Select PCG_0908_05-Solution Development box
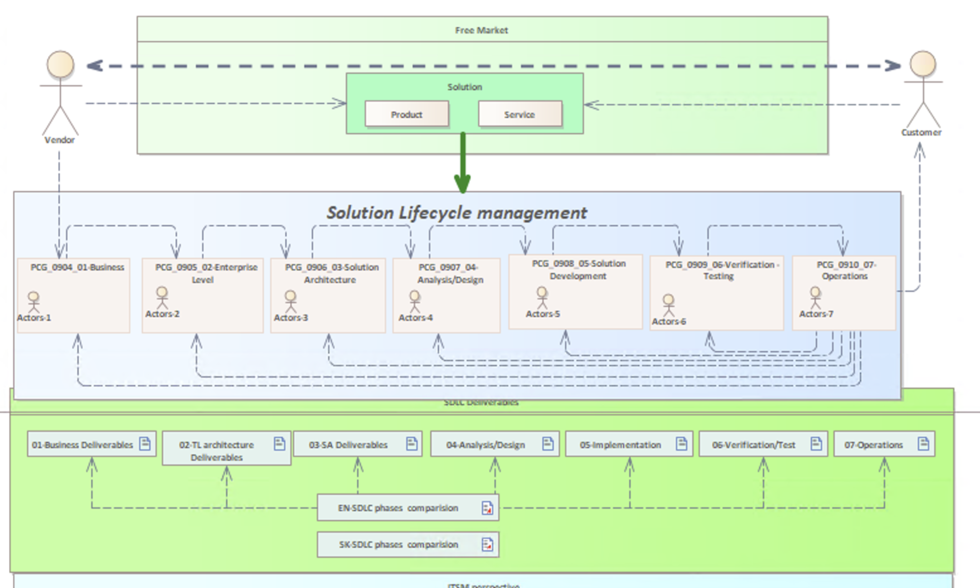980x588 pixels. [575, 291]
